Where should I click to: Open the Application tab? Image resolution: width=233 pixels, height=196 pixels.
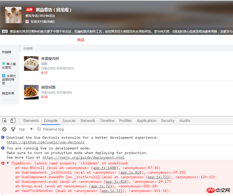point(146,121)
